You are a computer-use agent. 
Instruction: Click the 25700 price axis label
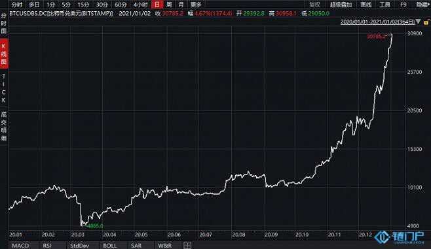(x=415, y=72)
